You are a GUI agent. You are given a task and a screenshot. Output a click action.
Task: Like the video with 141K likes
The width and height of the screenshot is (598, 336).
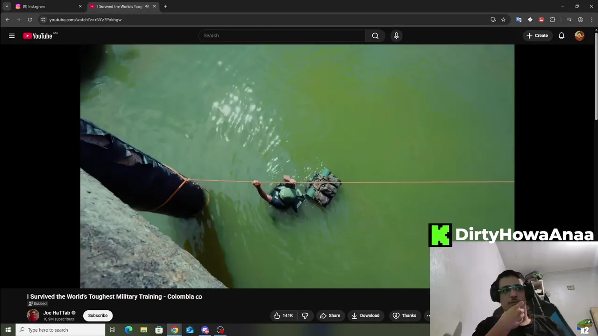283,315
